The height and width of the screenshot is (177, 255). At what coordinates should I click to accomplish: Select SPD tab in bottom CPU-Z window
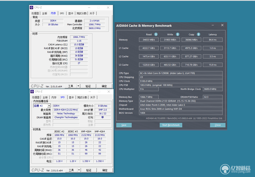(62, 97)
